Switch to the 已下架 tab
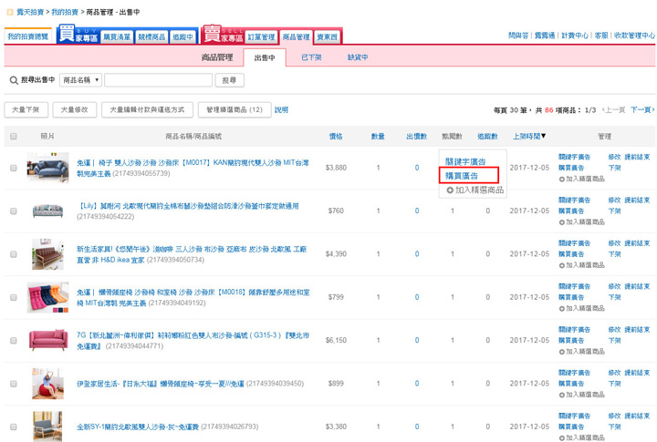 (x=311, y=57)
